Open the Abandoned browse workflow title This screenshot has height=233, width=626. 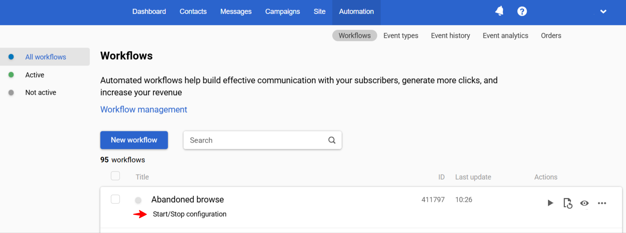point(187,199)
